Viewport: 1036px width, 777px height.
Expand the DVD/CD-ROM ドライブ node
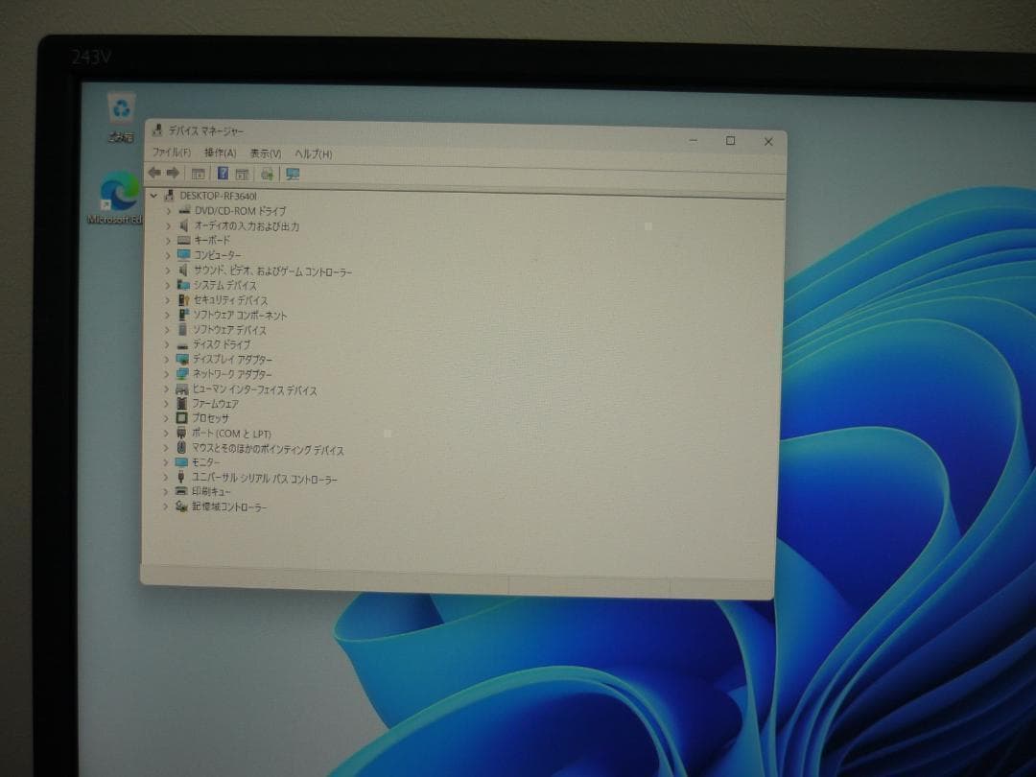click(x=168, y=211)
